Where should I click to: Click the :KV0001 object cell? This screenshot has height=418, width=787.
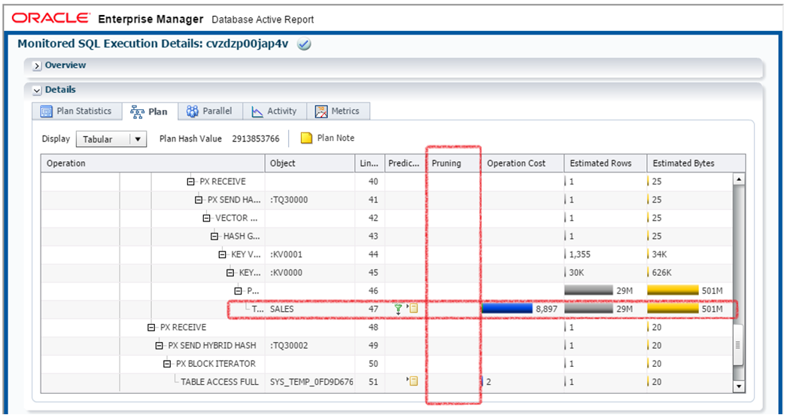pyautogui.click(x=286, y=255)
